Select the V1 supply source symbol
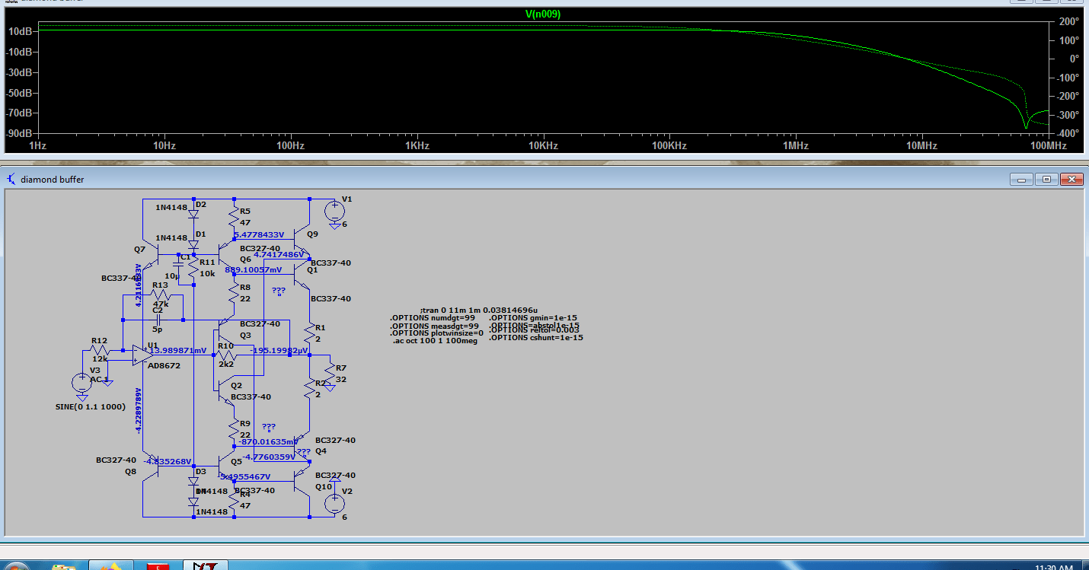The width and height of the screenshot is (1089, 570). [334, 211]
